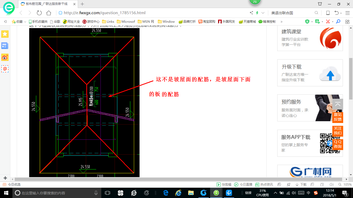The width and height of the screenshot is (353, 198).
Task: Open the 手机收藏夹 bookmark
Action: pos(38,22)
